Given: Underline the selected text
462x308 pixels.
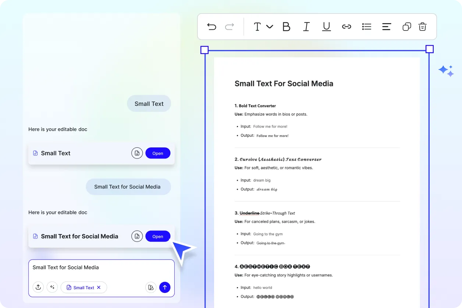Looking at the screenshot, I should (326, 26).
